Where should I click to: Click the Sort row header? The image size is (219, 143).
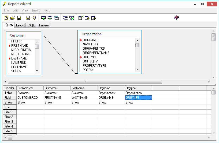tap(10, 107)
